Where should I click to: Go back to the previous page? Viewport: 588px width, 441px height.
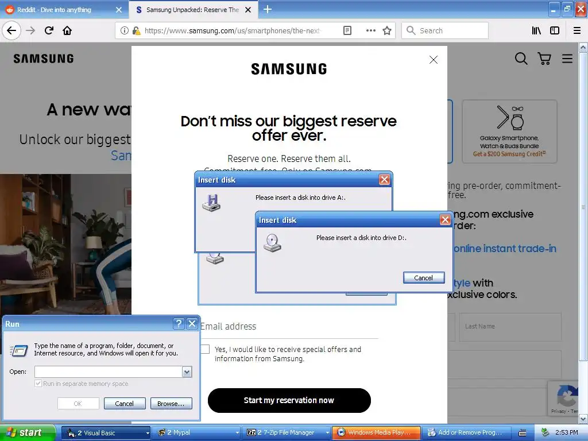point(11,30)
